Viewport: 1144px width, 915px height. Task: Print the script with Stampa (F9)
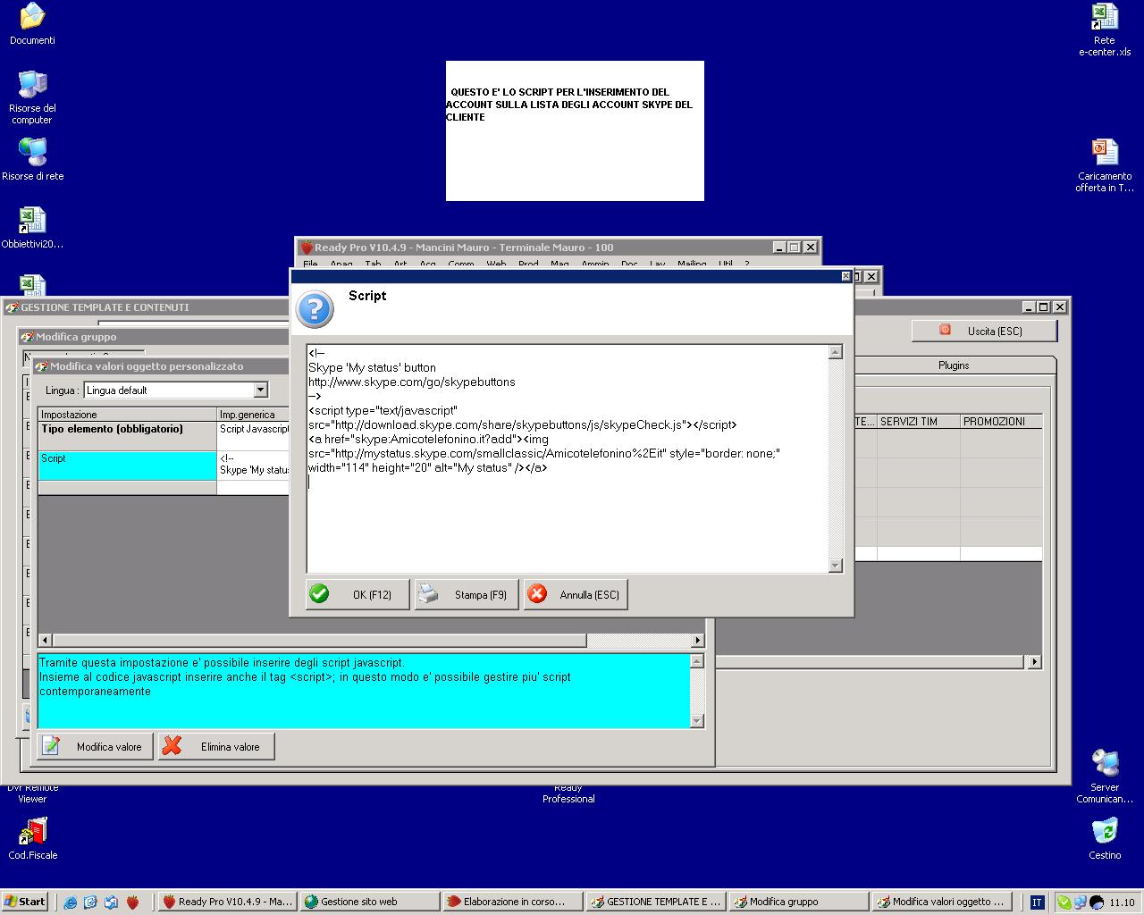(x=467, y=594)
